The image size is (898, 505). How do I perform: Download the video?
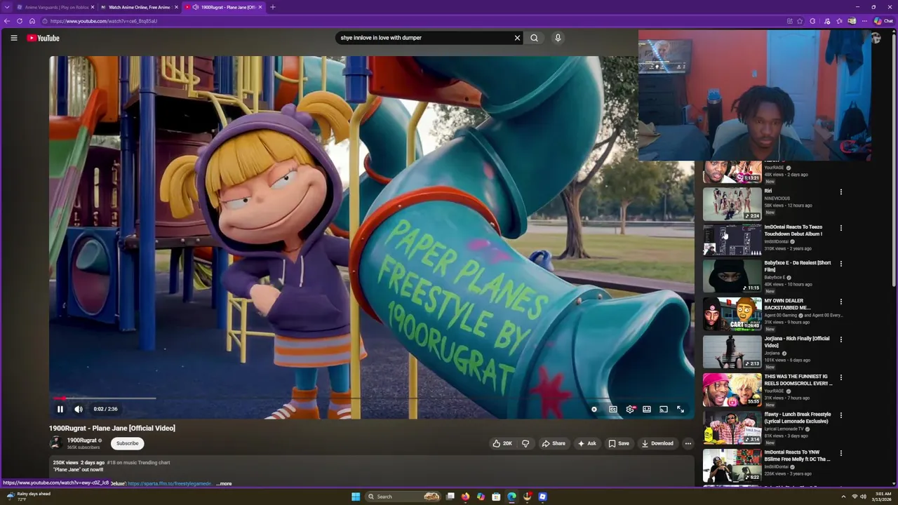coord(657,443)
